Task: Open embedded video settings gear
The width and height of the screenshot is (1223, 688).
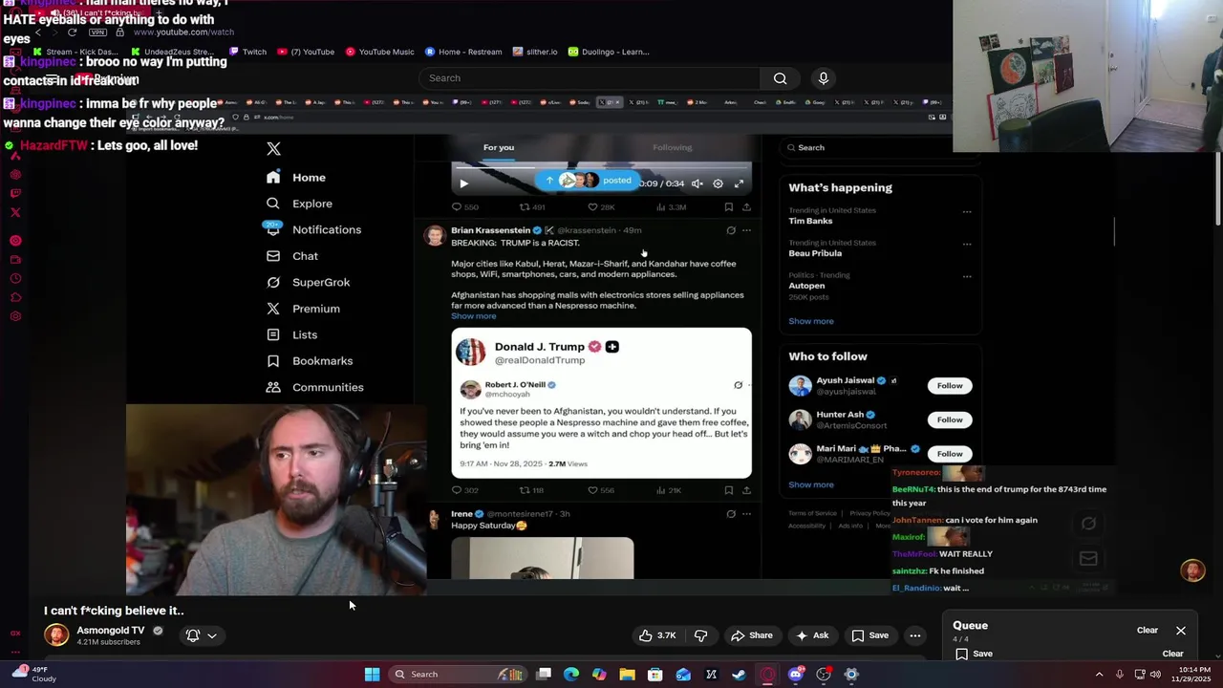Action: 719,183
